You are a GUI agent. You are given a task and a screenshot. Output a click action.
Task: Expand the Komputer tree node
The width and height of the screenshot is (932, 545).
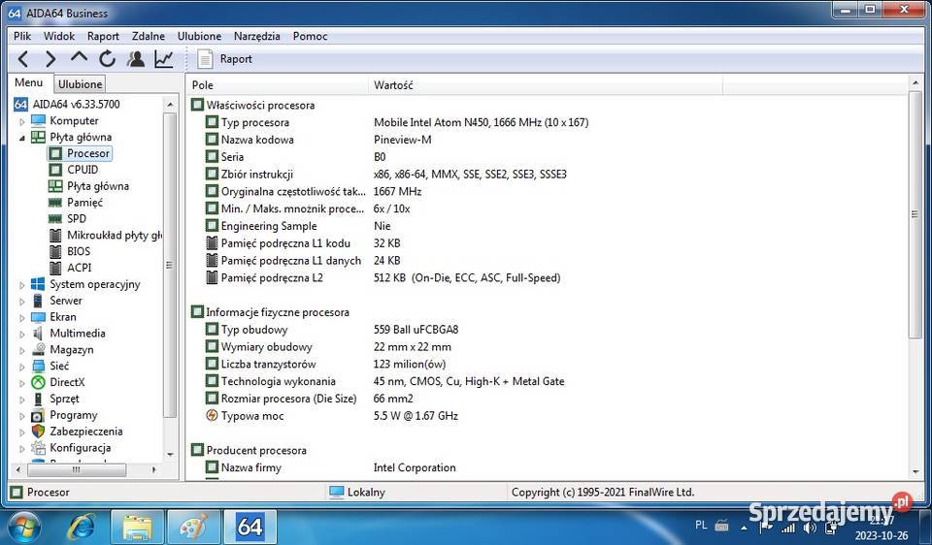[x=22, y=122]
